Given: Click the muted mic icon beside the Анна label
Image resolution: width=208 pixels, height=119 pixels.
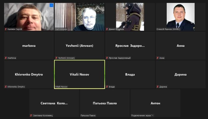Looking at the screenshot, I should 157,58.
